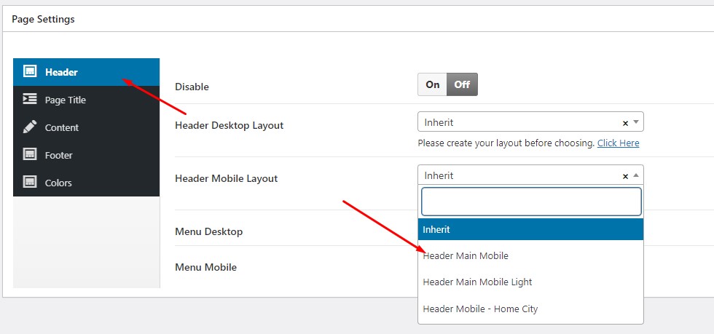Click the Footer icon in sidebar
714x334 pixels.
(30, 155)
